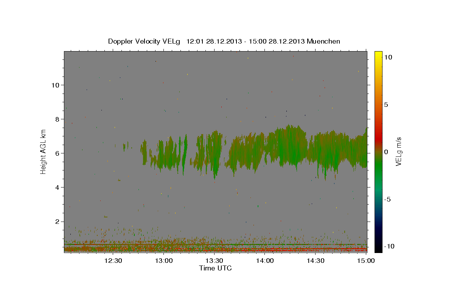Select the '13:30' time axis label
454x303 pixels.
click(x=215, y=261)
